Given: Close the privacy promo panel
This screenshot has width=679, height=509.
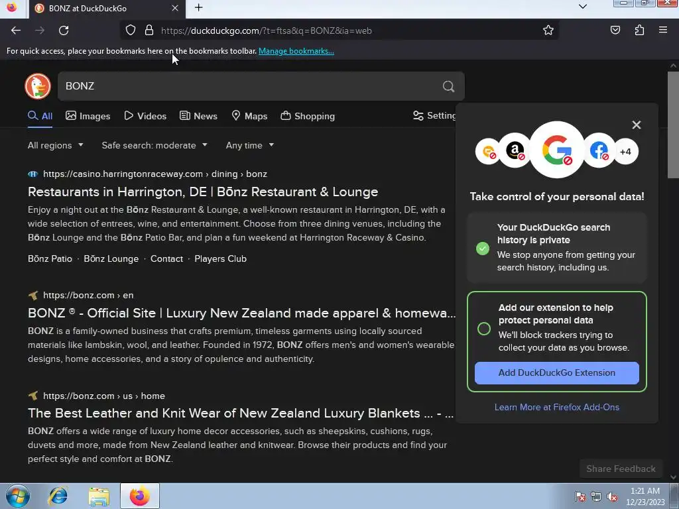Looking at the screenshot, I should pos(636,125).
